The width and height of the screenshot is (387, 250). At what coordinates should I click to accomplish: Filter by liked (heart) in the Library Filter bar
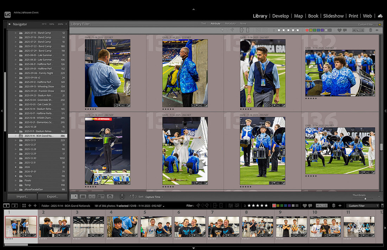tap(340, 30)
